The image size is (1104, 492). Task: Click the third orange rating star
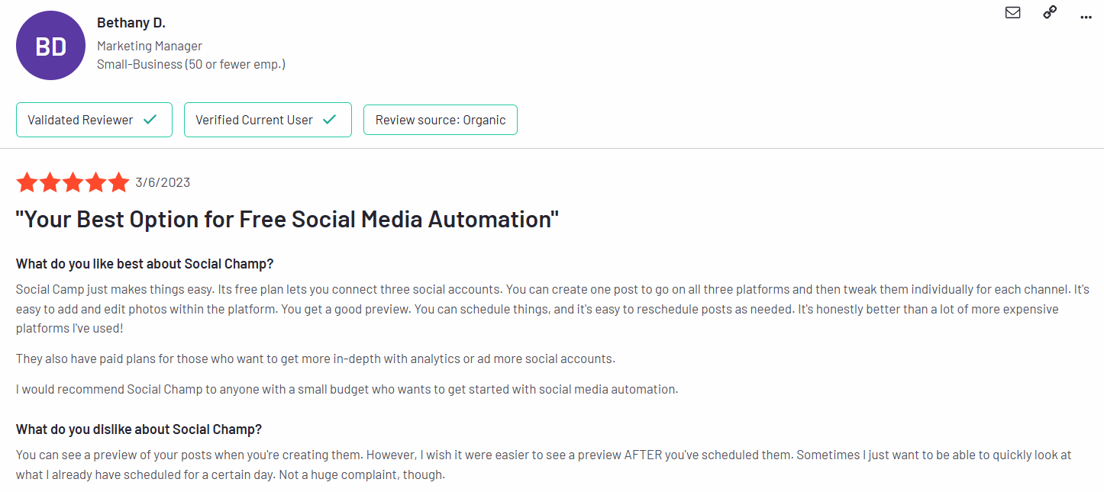73,182
